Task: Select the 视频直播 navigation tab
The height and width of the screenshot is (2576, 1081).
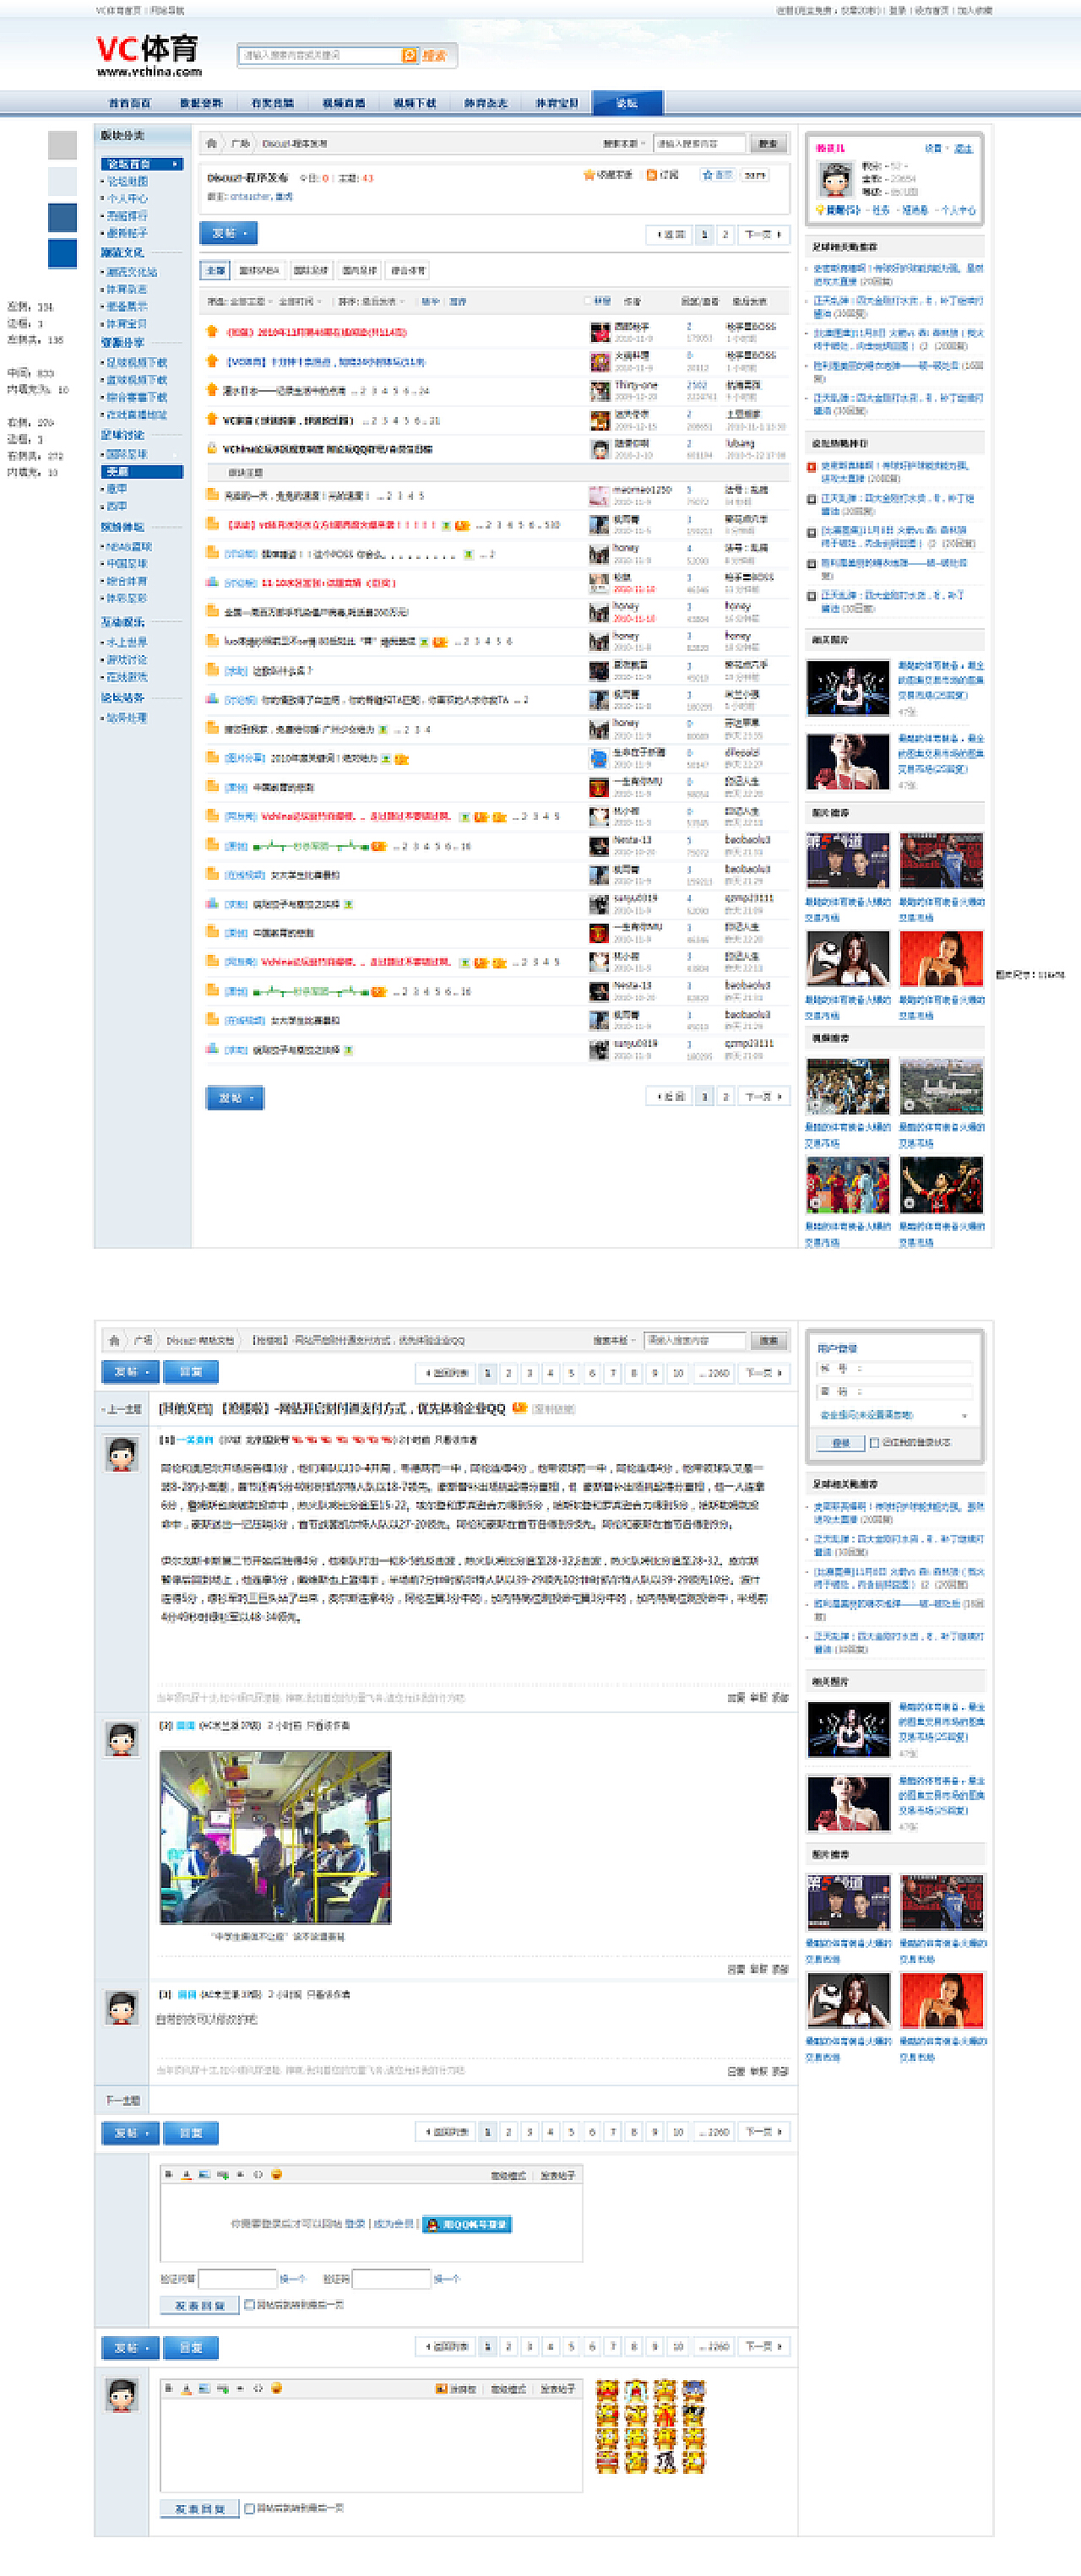Action: point(344,103)
